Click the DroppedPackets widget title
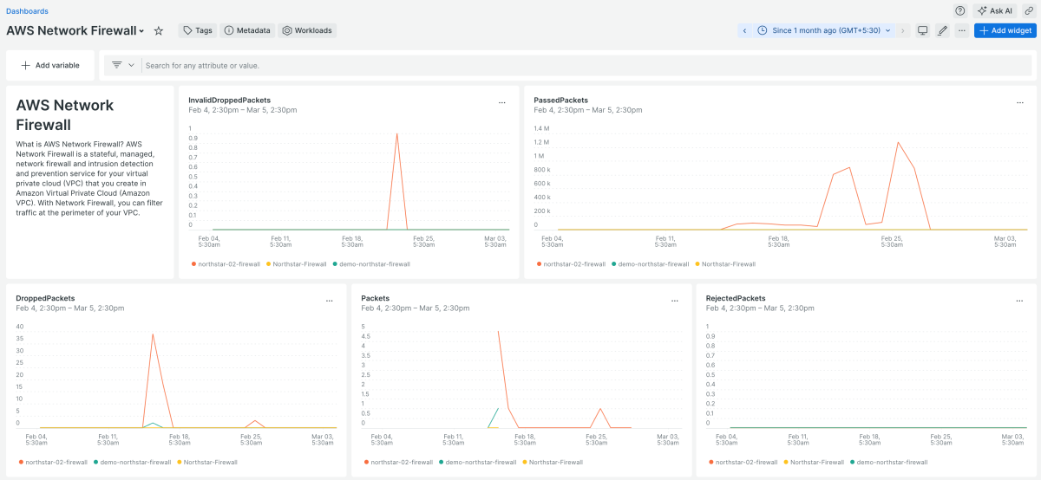The height and width of the screenshot is (480, 1041). tap(45, 298)
